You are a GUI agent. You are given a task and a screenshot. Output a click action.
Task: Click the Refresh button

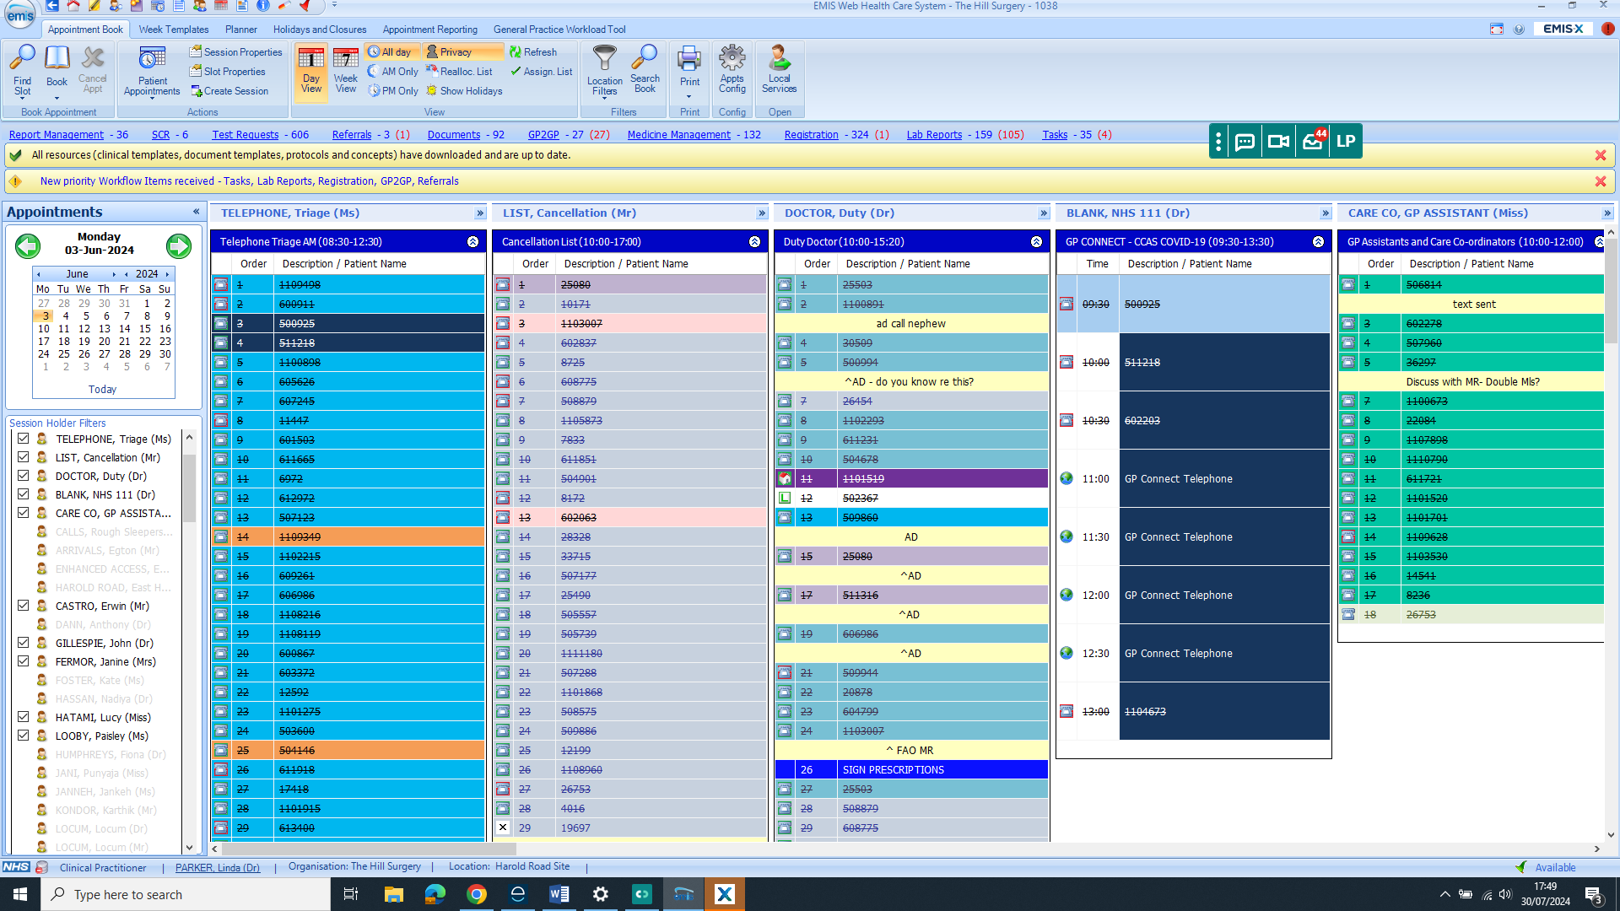pyautogui.click(x=533, y=52)
